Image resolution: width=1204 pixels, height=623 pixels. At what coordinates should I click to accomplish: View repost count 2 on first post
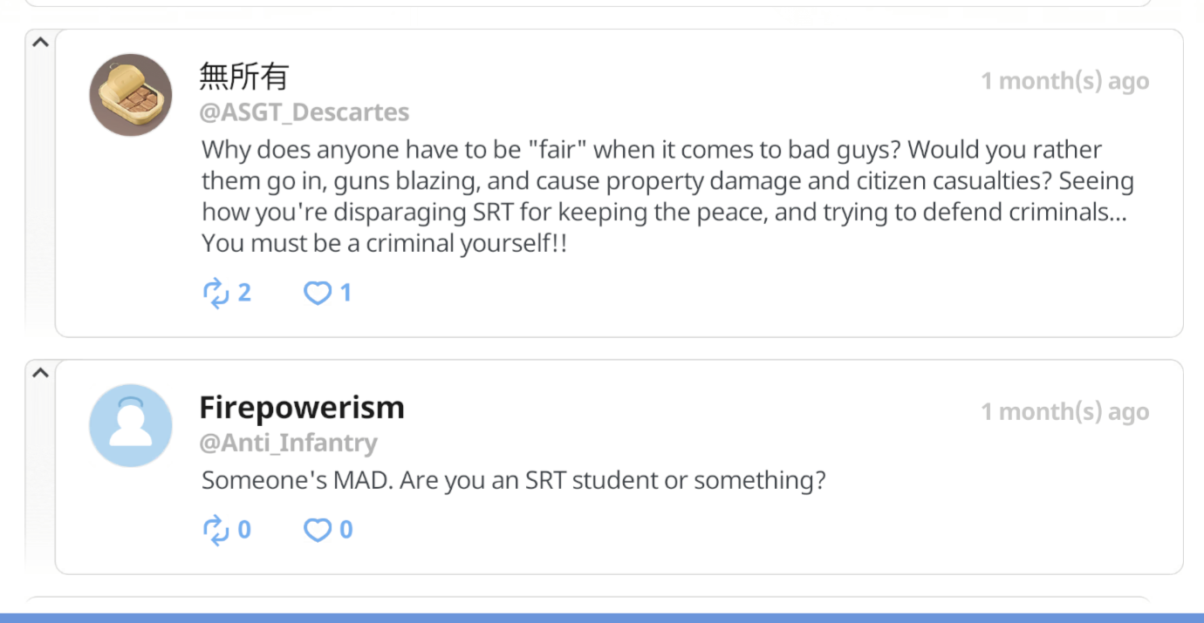pos(244,293)
